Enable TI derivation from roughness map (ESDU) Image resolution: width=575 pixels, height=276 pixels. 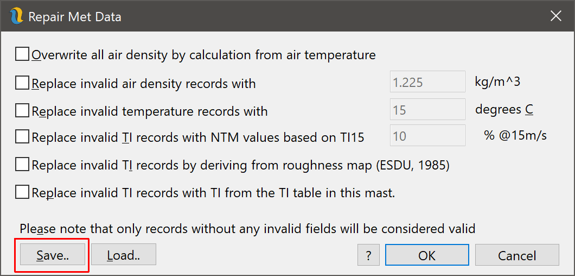coord(22,165)
